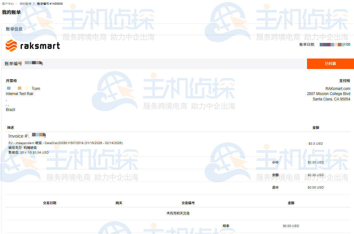The height and width of the screenshot is (234, 354).
Task: Select the 账单信息 section title
Action: (x=14, y=29)
